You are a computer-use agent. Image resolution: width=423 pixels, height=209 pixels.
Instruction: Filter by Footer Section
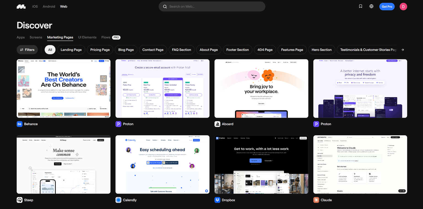click(237, 50)
